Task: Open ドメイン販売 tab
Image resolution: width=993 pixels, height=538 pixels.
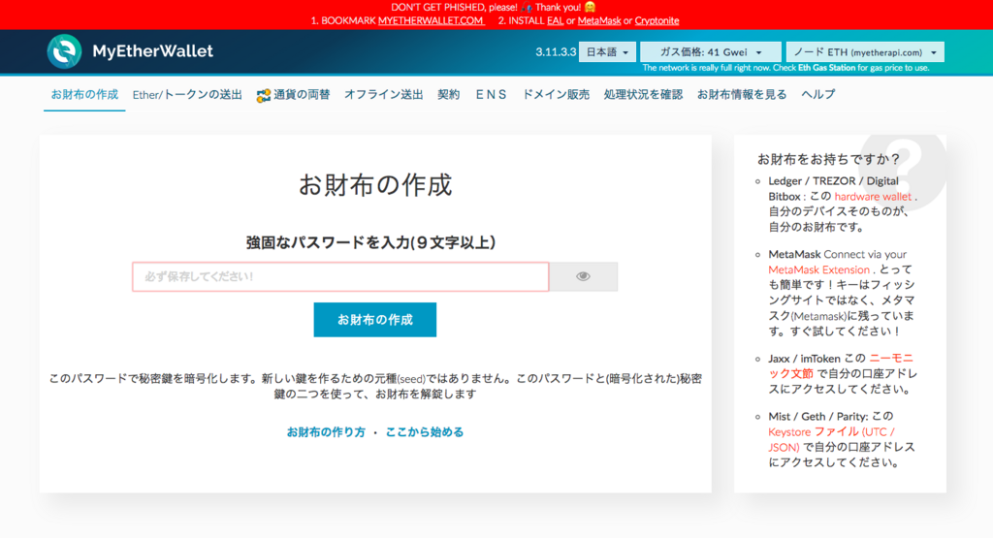Action: point(556,95)
